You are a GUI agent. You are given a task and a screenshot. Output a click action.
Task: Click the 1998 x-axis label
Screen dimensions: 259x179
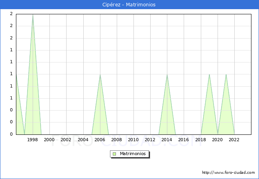coord(32,140)
